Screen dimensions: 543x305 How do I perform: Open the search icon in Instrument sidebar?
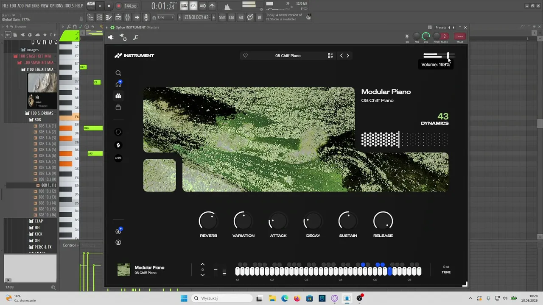click(118, 73)
